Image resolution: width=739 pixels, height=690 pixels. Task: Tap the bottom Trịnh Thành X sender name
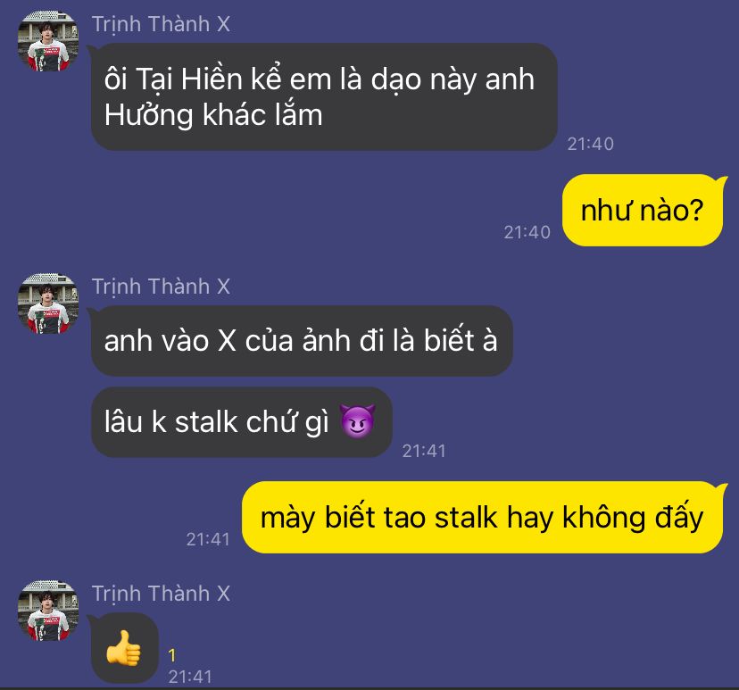162,594
